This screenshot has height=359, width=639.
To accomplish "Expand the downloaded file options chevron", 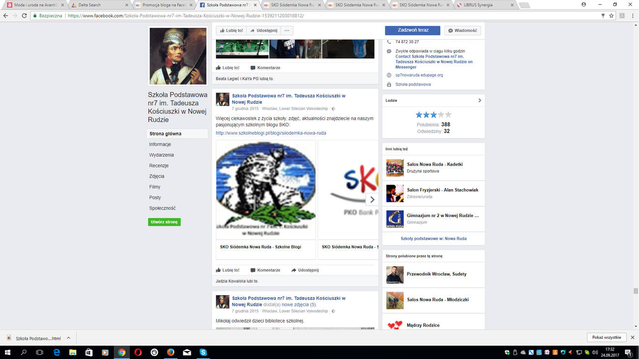I will point(68,338).
